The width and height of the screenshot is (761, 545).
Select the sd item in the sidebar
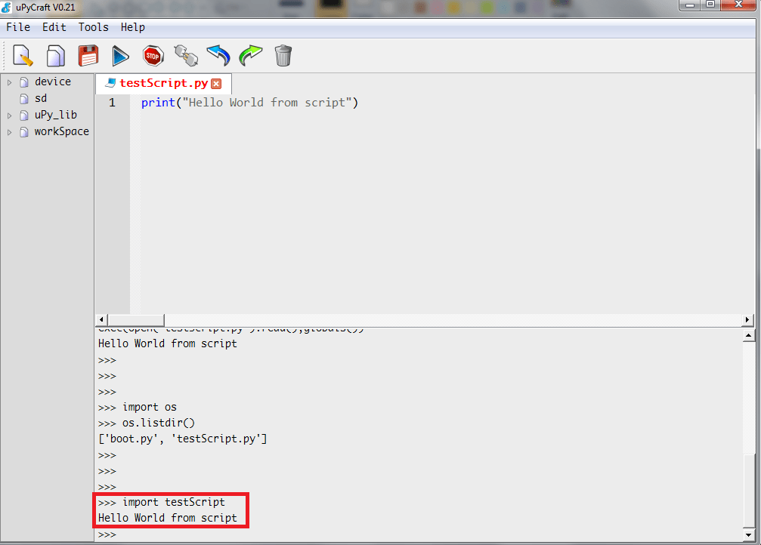(41, 98)
